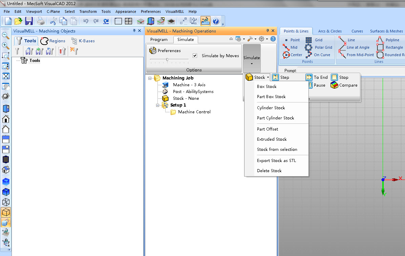
Task: Click the simulation Preferences button
Action: [x=165, y=51]
